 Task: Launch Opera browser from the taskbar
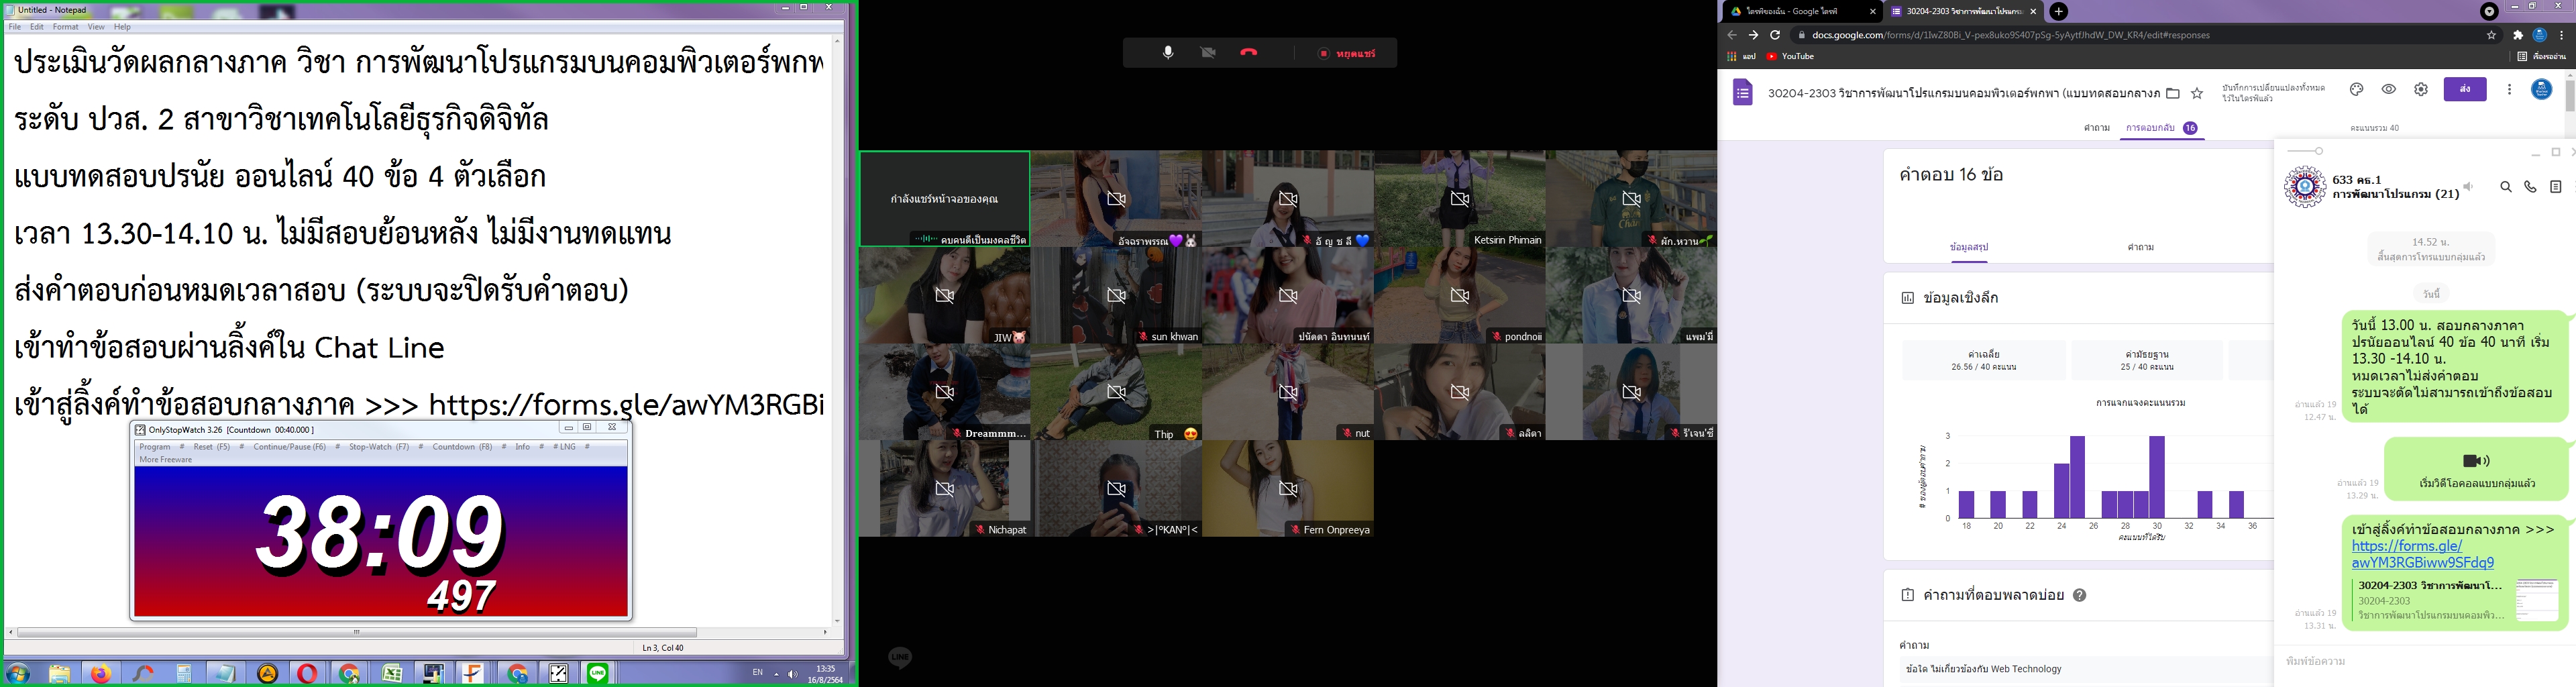pos(307,674)
